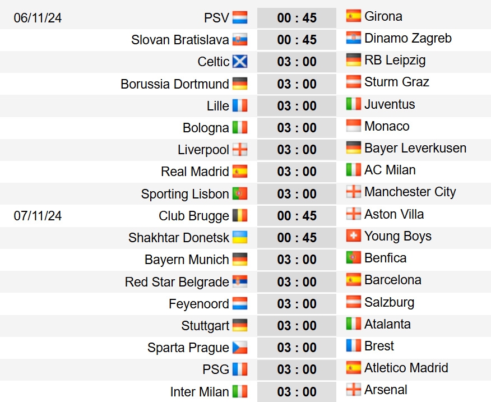491x402 pixels.
Task: Click the Czech flag next to Sparta Prague
Action: point(240,348)
